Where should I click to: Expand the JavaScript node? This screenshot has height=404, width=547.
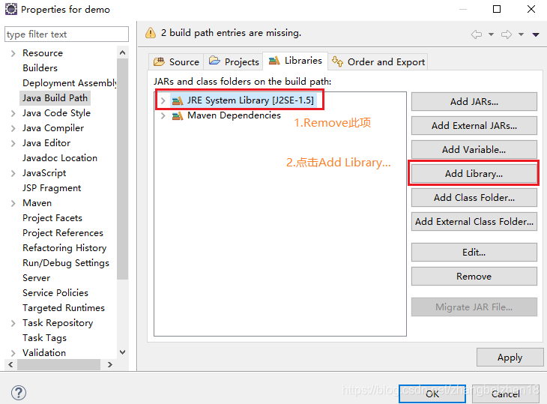pos(13,173)
